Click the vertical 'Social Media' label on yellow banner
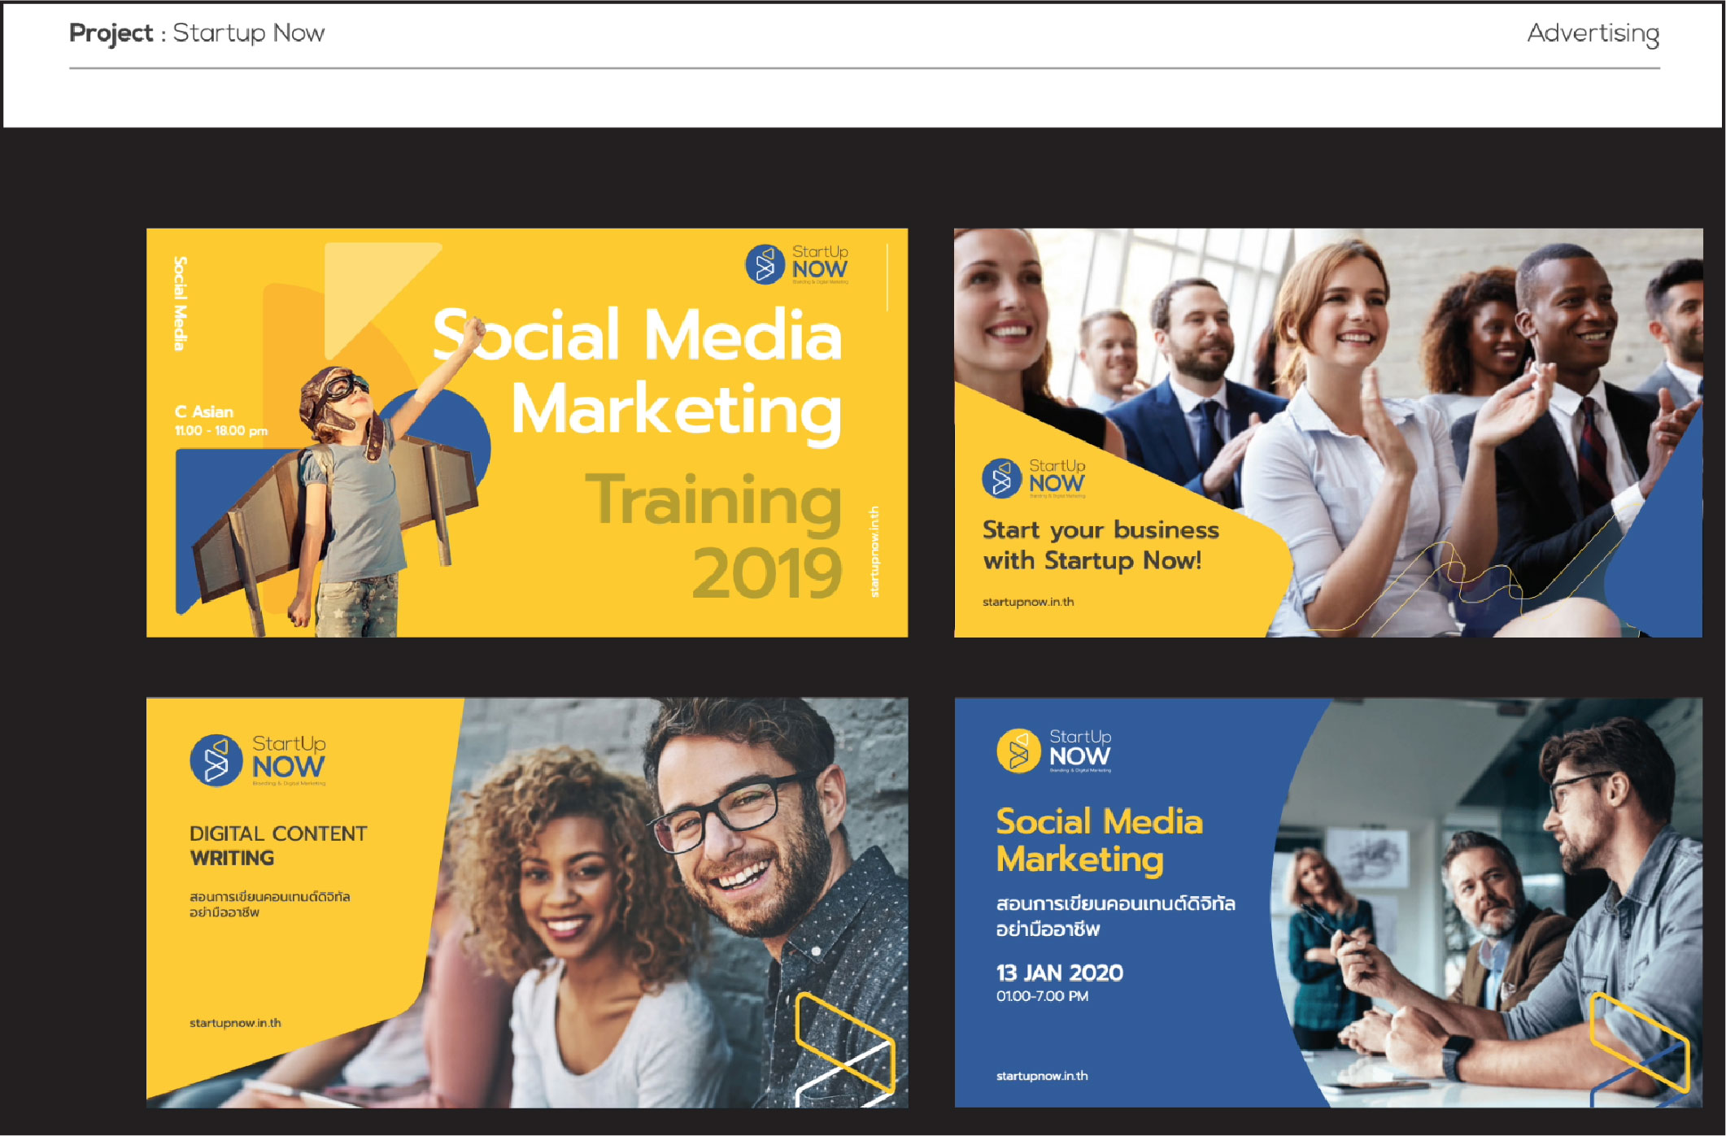 coord(180,303)
